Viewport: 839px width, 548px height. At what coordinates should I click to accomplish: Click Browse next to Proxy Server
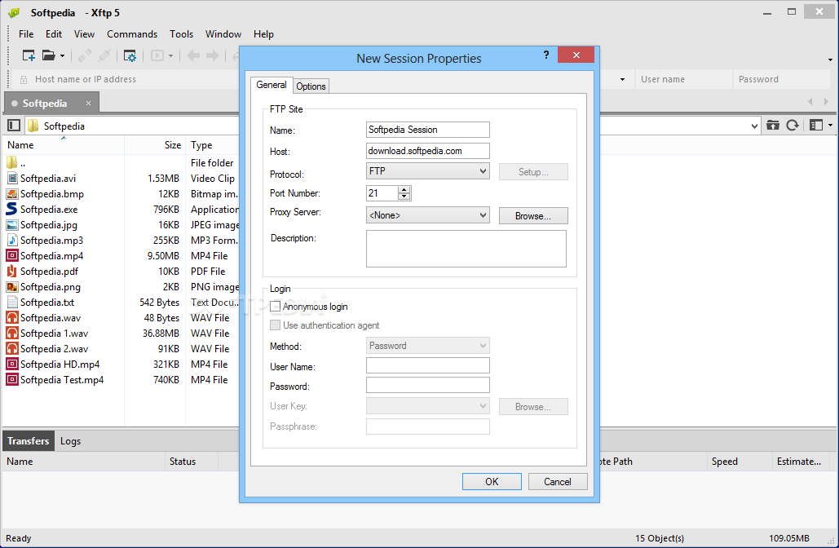533,215
